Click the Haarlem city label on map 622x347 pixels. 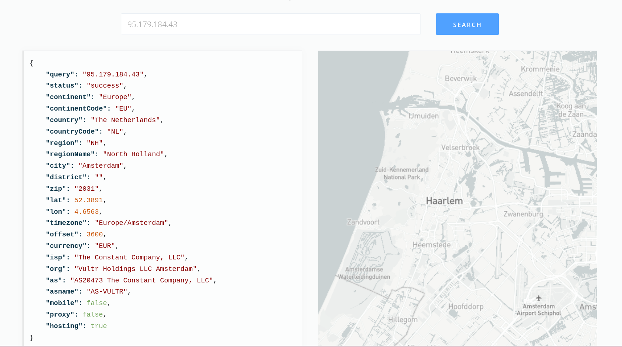coord(444,201)
